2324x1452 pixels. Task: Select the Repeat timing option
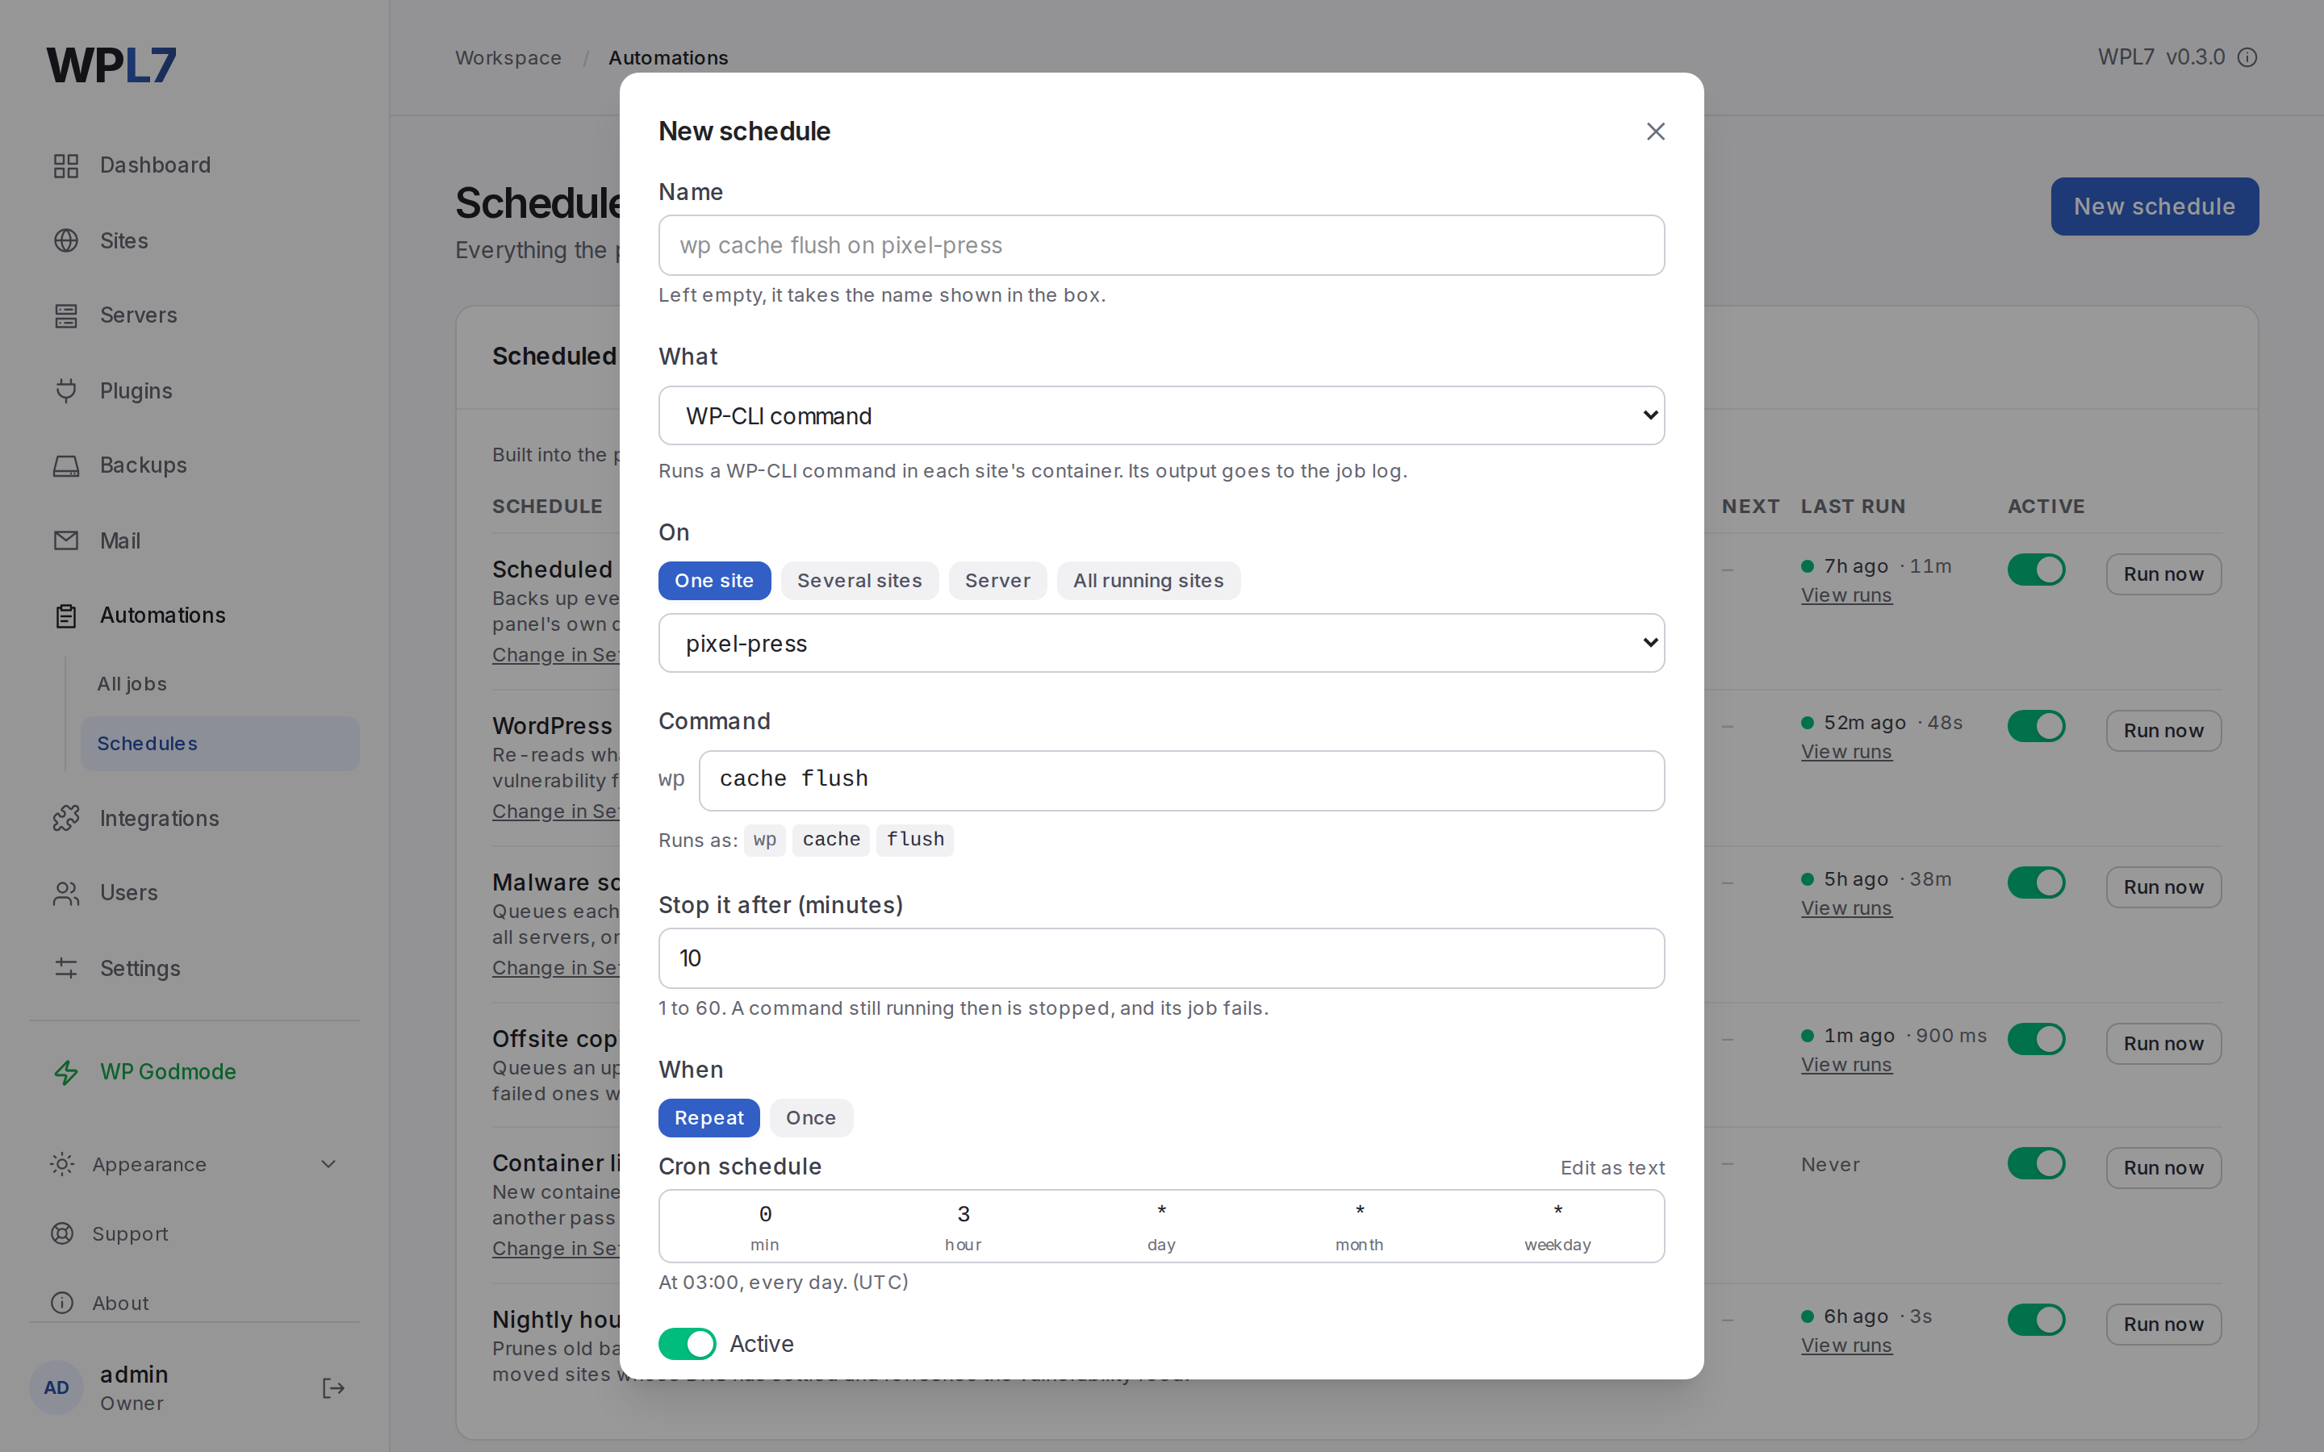708,1118
